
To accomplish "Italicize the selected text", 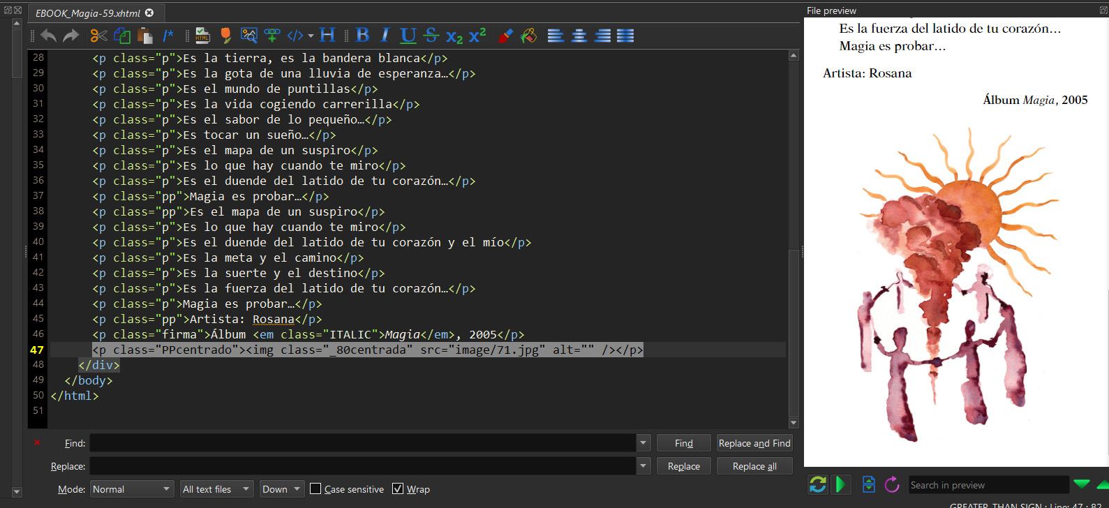I will point(385,36).
